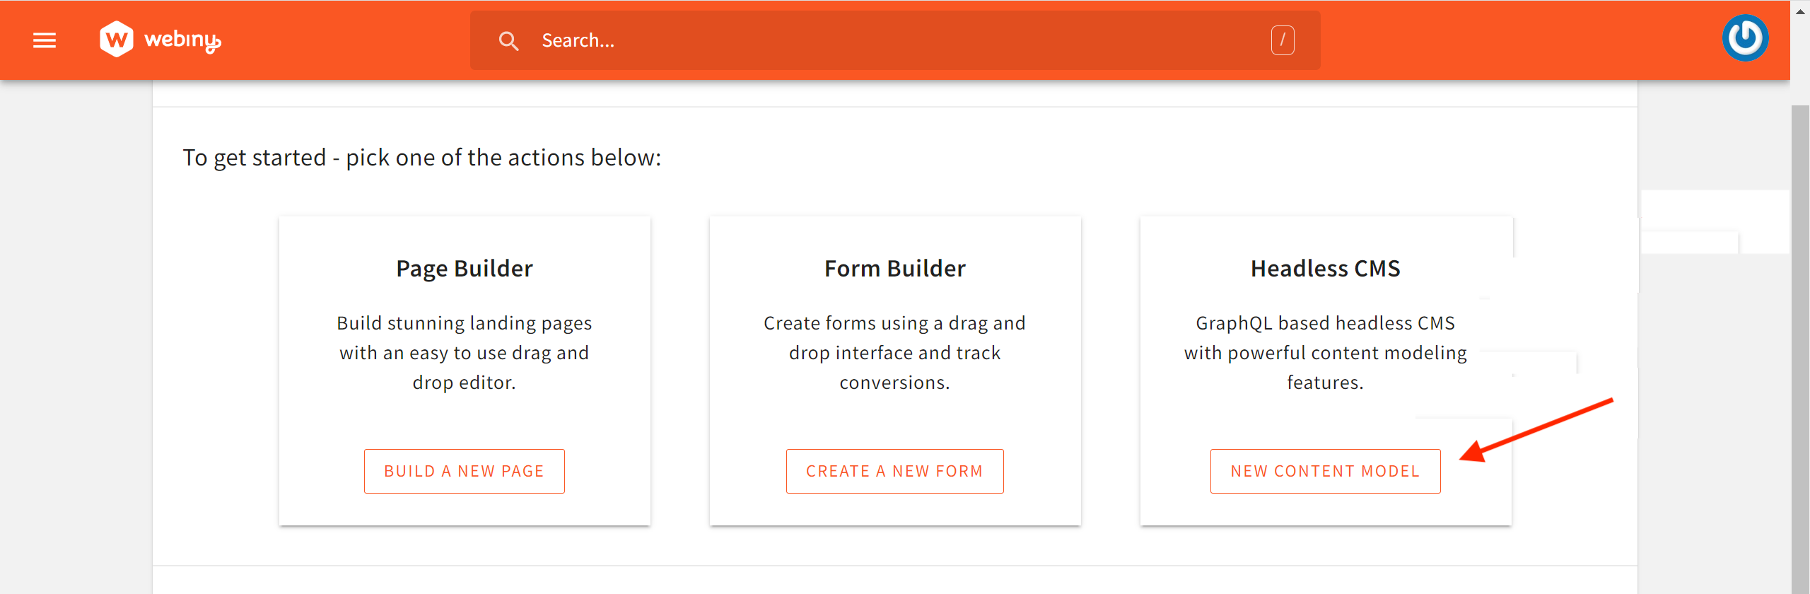Open the user avatar menu

1745,39
